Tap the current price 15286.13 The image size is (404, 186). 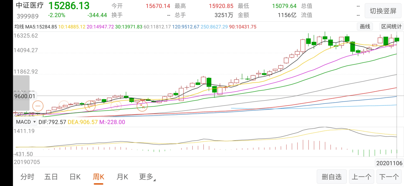click(69, 6)
